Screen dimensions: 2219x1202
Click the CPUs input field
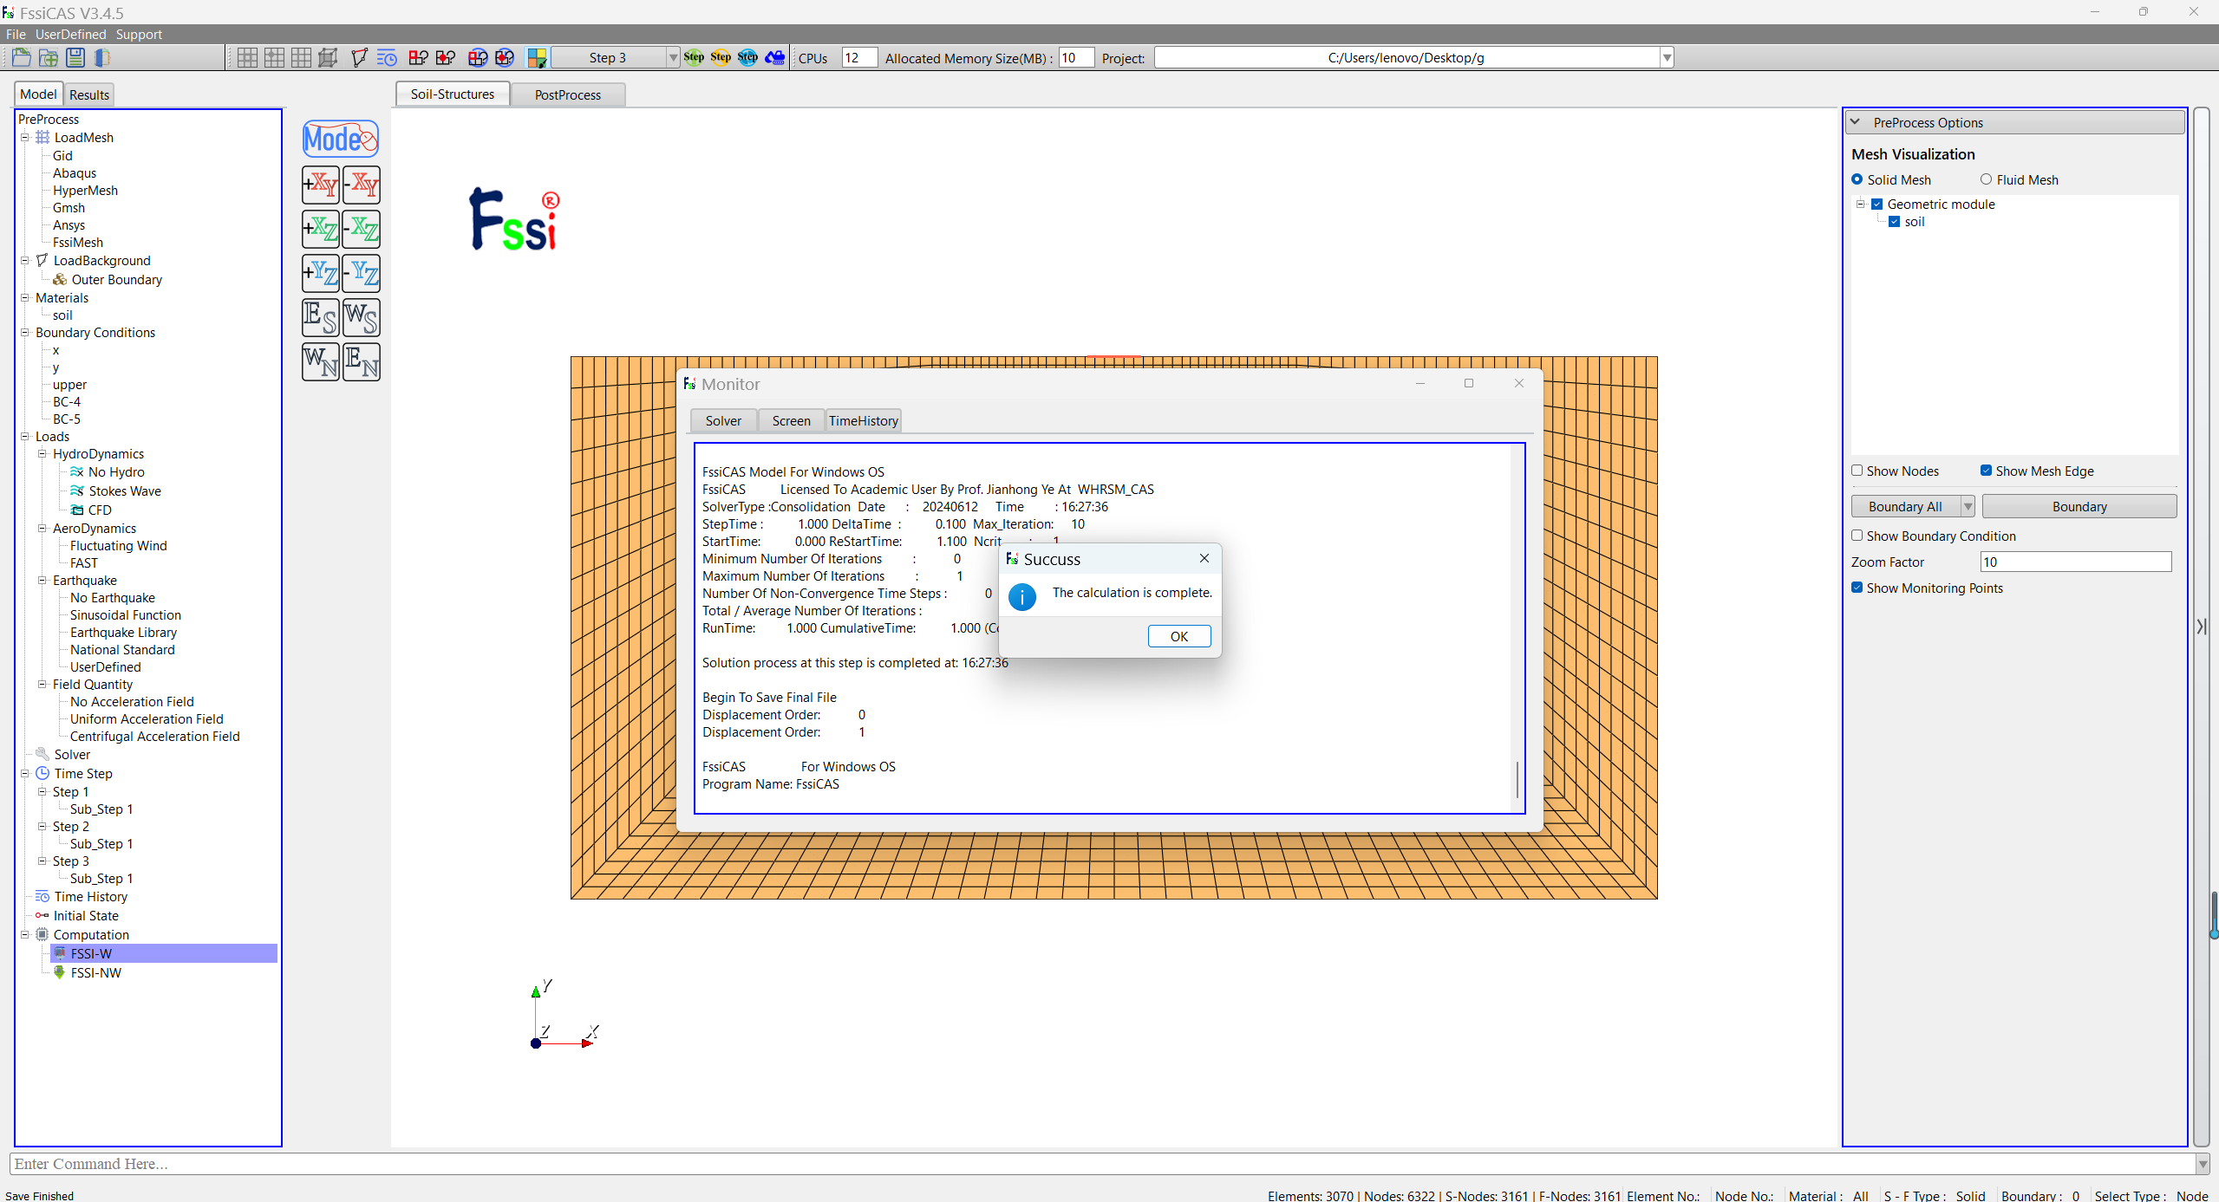859,58
